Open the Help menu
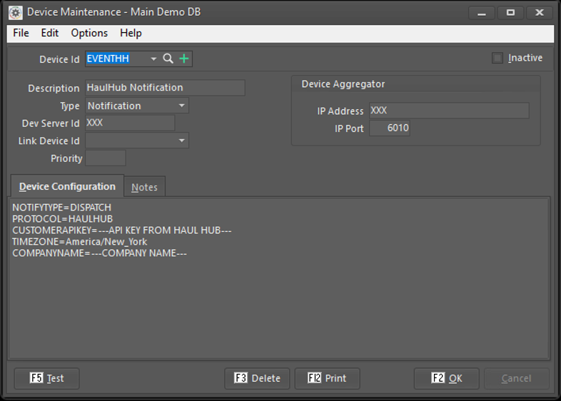This screenshot has height=401, width=561. pos(131,34)
